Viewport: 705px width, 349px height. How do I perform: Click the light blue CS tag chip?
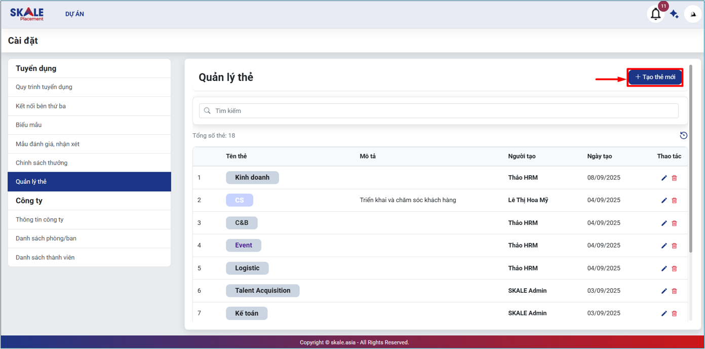click(240, 200)
